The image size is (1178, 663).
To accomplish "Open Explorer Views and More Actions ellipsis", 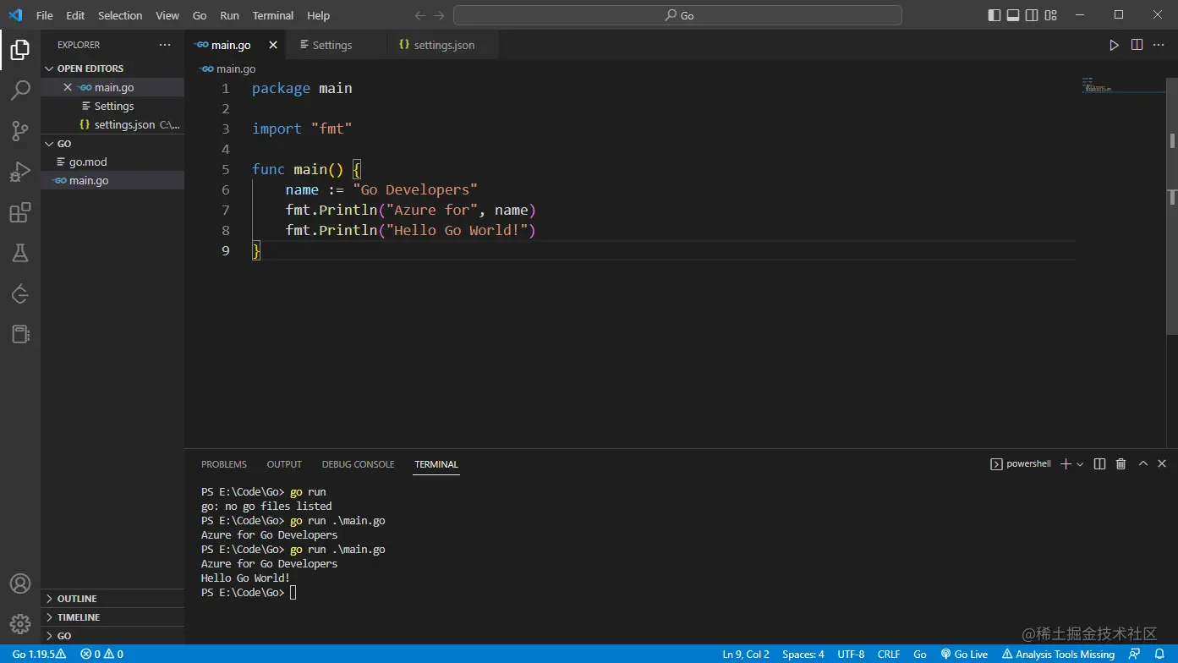I will coord(165,45).
